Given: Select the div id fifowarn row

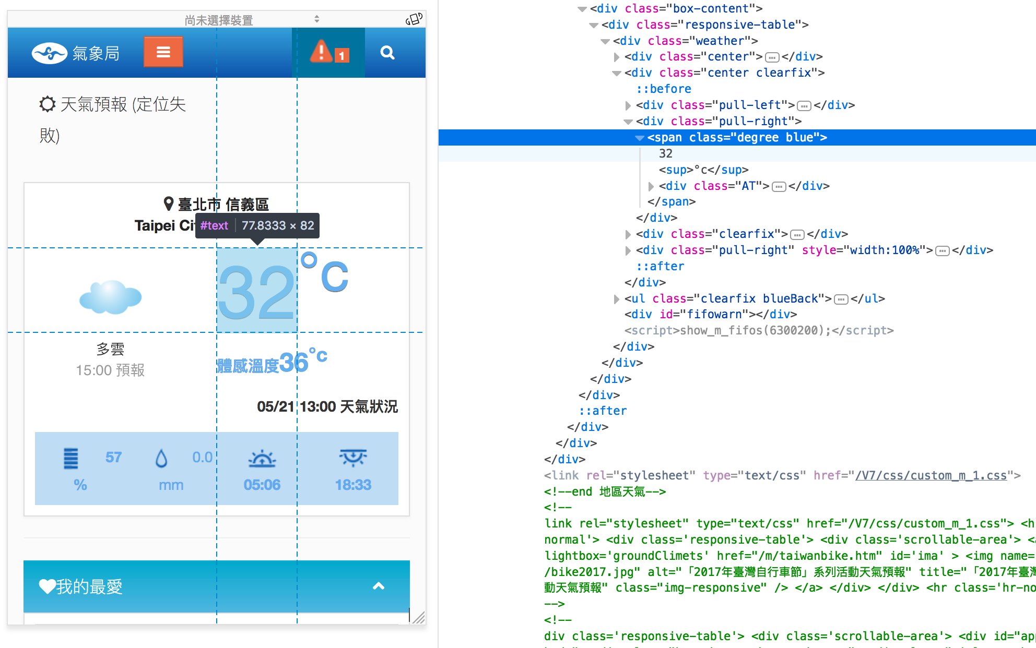Looking at the screenshot, I should [x=711, y=314].
